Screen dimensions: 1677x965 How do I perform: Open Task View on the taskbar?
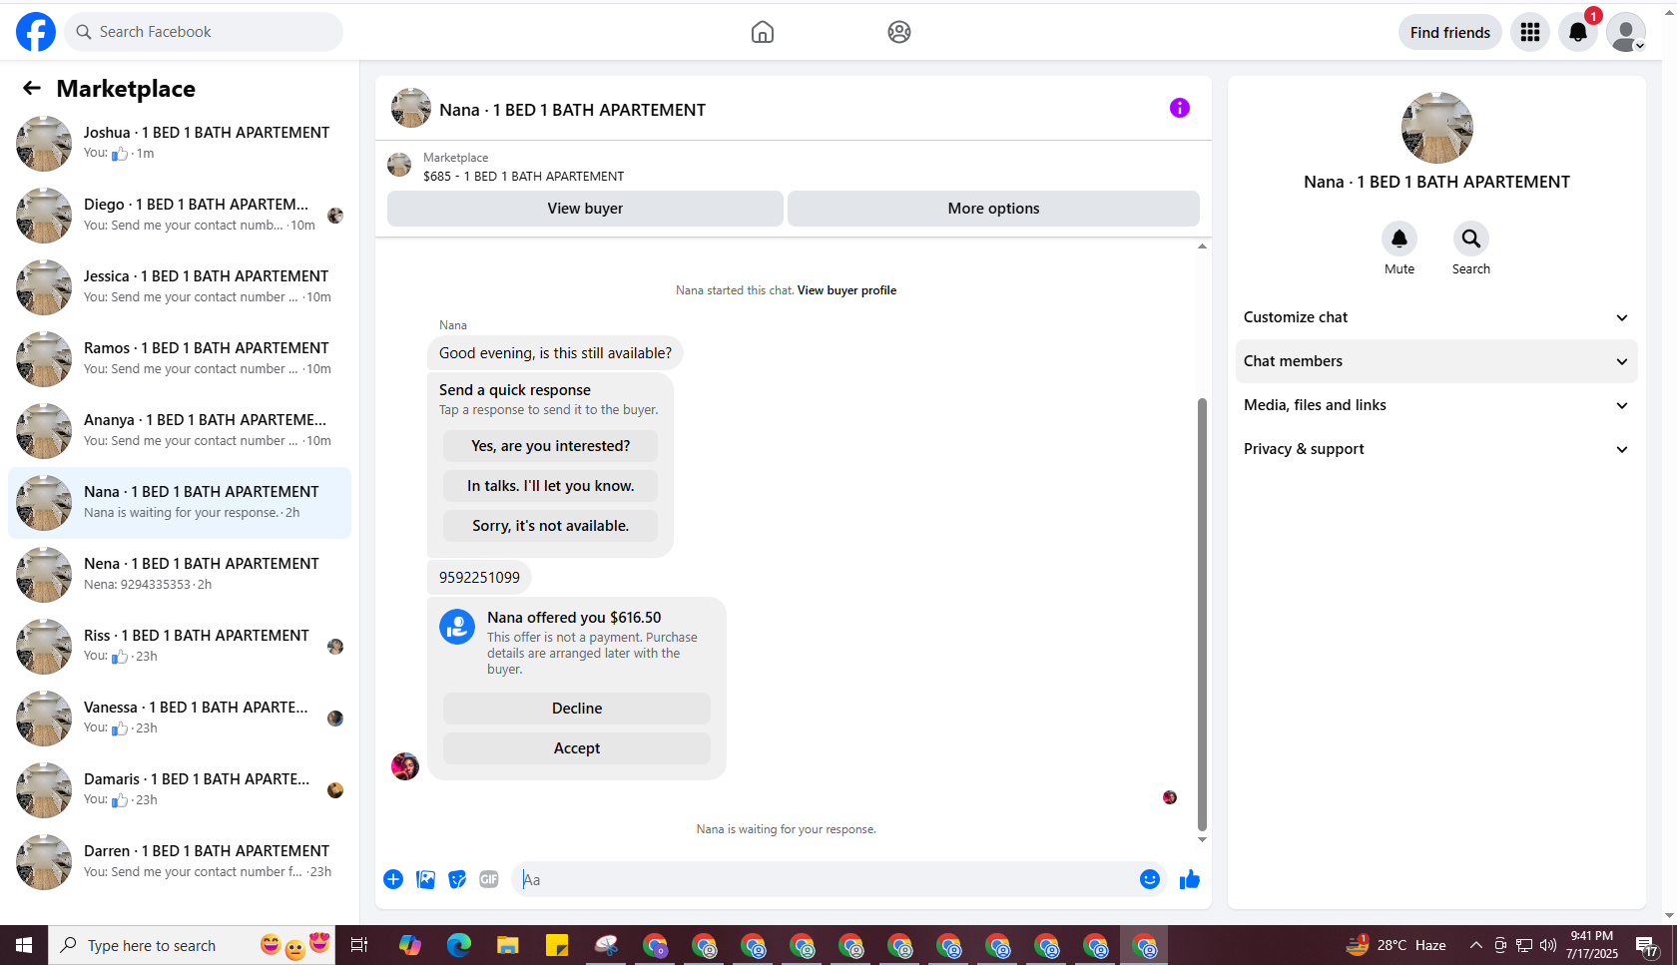point(359,945)
